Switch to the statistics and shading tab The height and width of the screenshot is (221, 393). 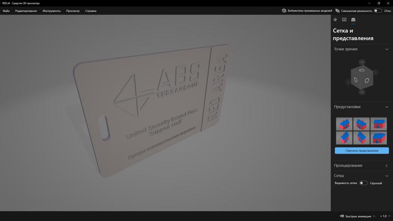[344, 20]
